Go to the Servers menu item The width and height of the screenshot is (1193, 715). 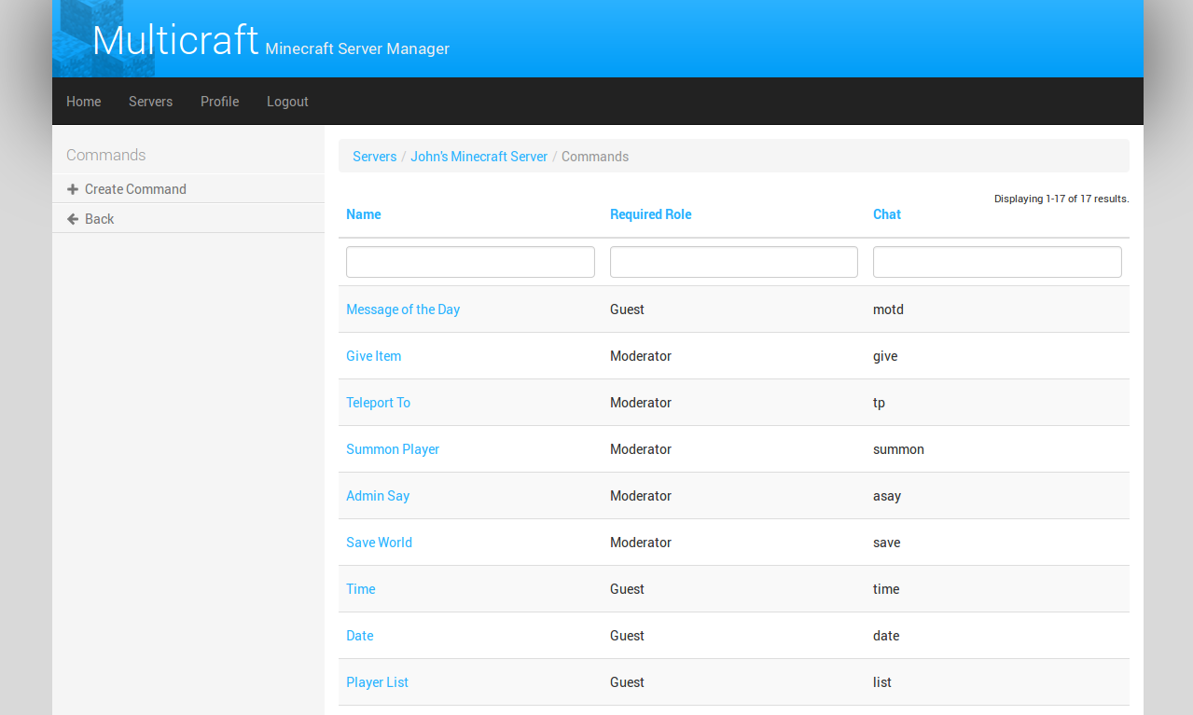(x=151, y=102)
